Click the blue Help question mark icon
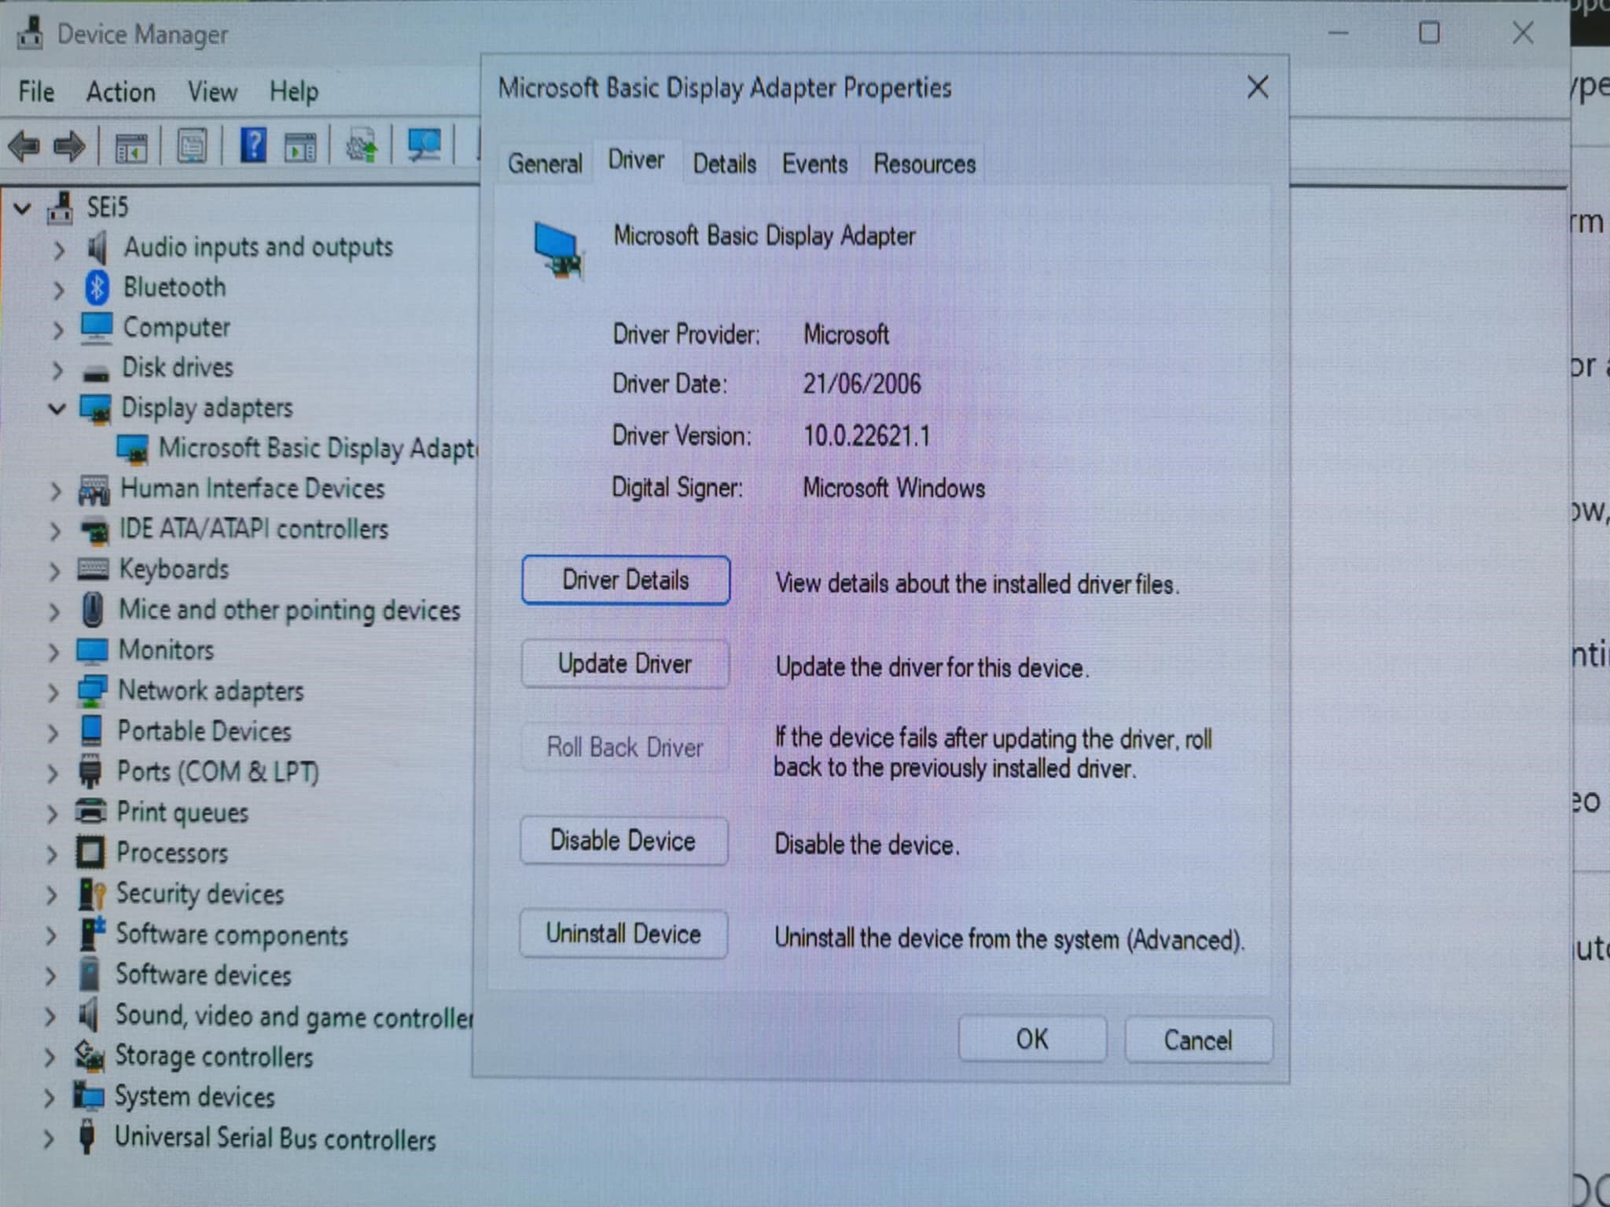The height and width of the screenshot is (1207, 1610). [253, 145]
